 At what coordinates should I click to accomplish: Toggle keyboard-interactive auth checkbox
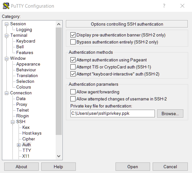click(73, 74)
